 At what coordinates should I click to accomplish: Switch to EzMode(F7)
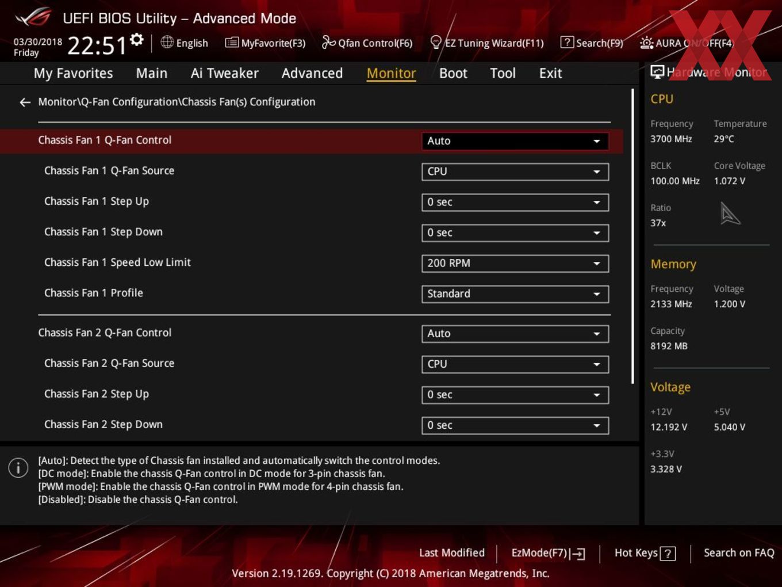548,553
